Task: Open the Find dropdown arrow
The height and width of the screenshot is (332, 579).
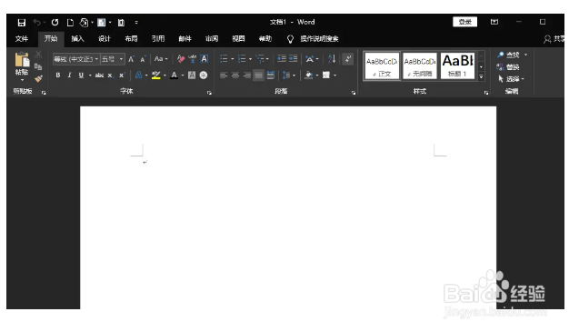Action: pos(525,55)
